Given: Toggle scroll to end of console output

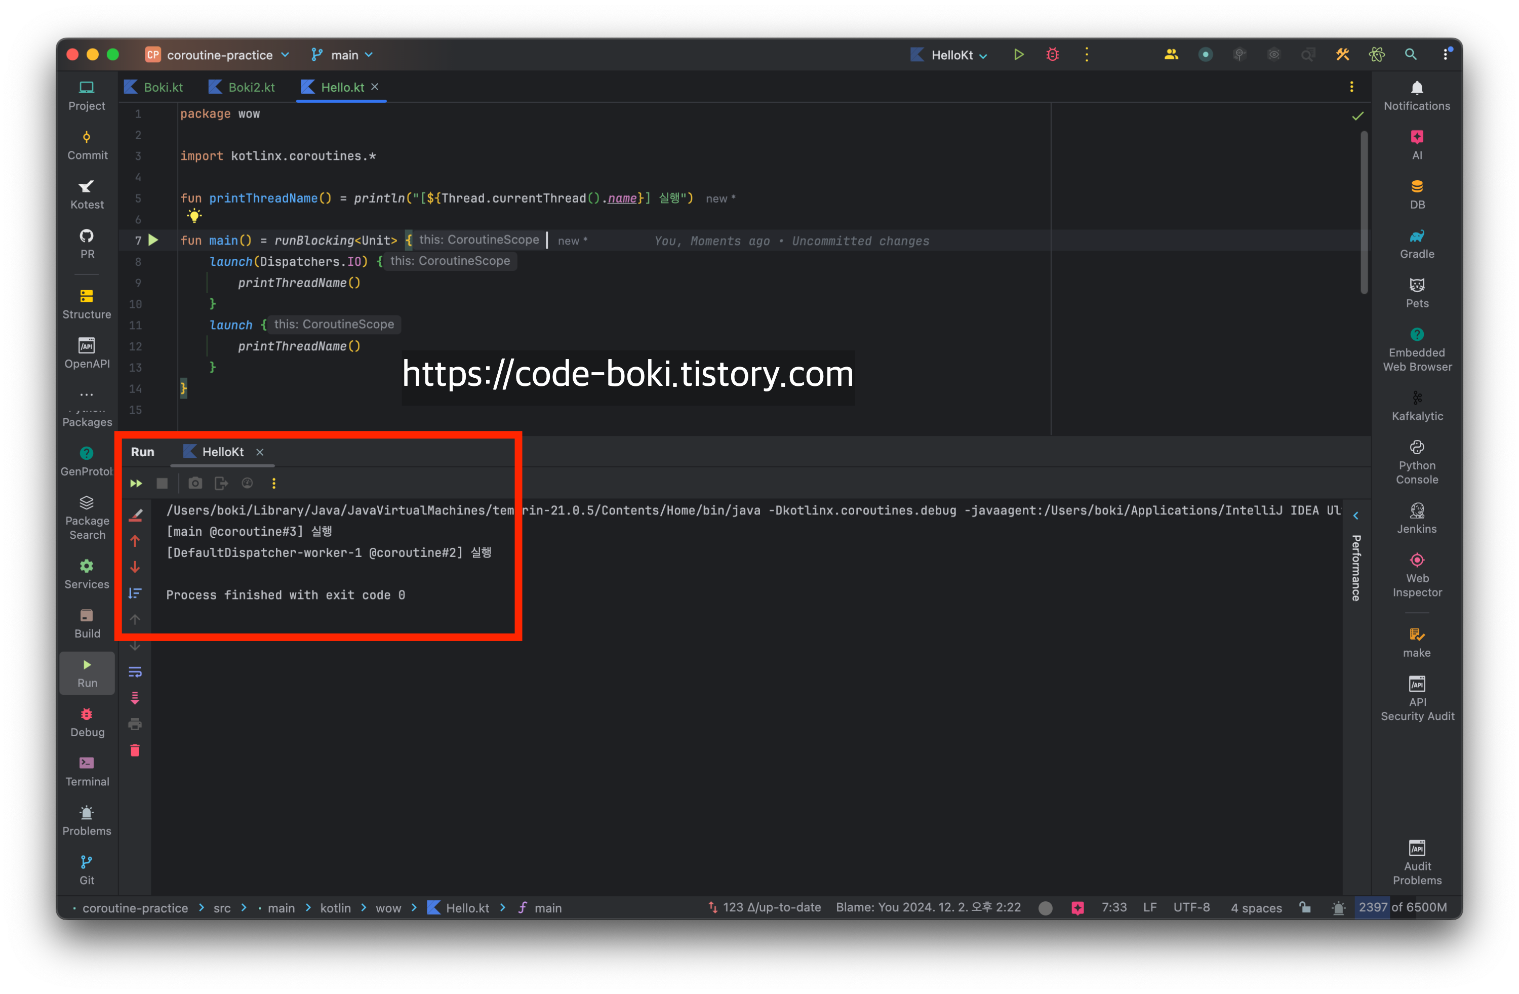Looking at the screenshot, I should 135,698.
